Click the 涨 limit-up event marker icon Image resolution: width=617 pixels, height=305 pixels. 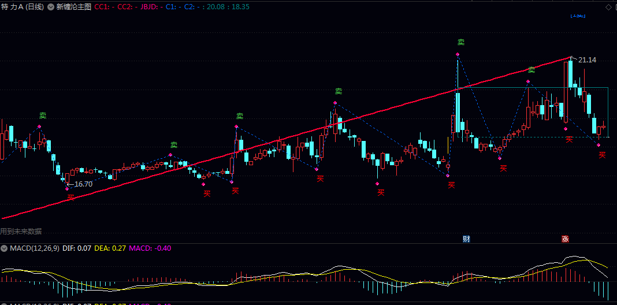[565, 239]
